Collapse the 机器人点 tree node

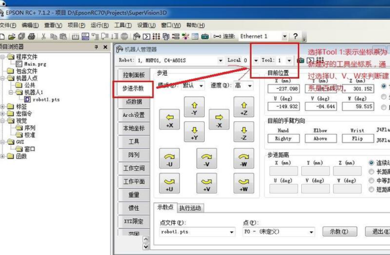2,78
